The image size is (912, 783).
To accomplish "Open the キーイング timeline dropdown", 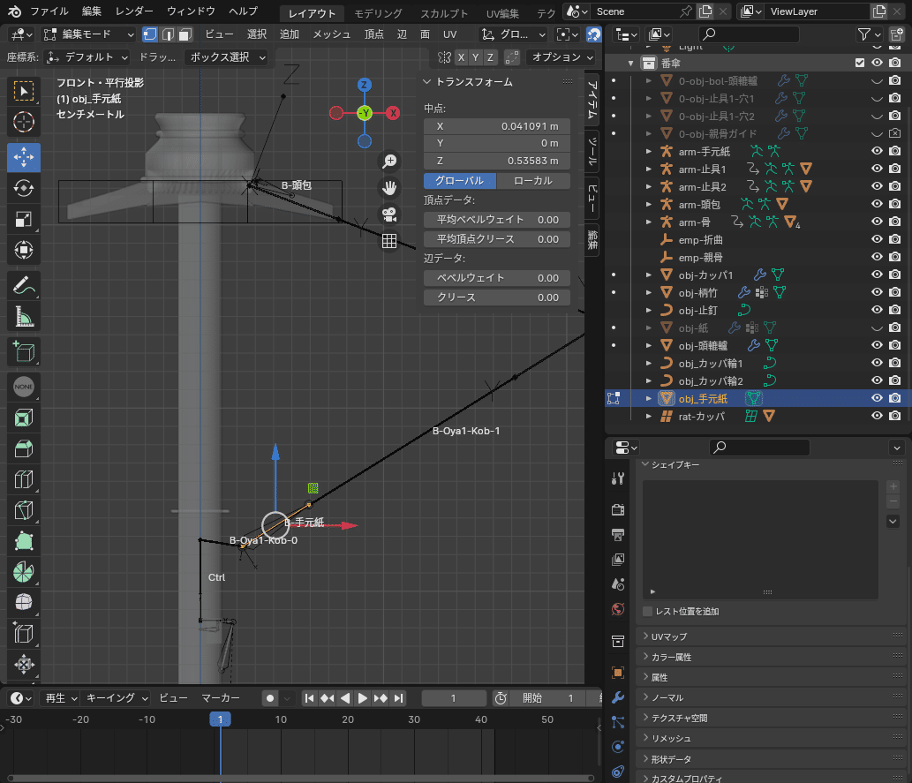I will 117,697.
